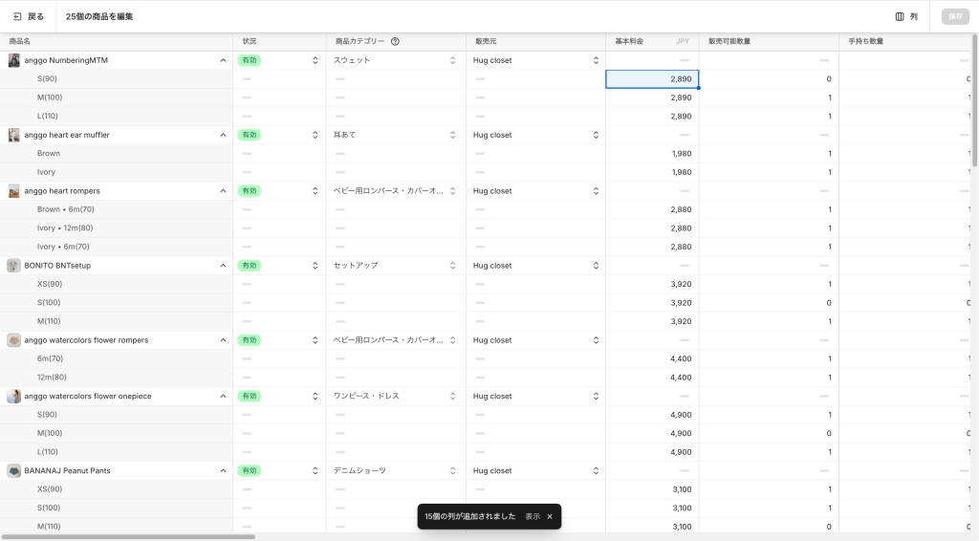Click the BONITO BNTsetup product image

point(14,266)
